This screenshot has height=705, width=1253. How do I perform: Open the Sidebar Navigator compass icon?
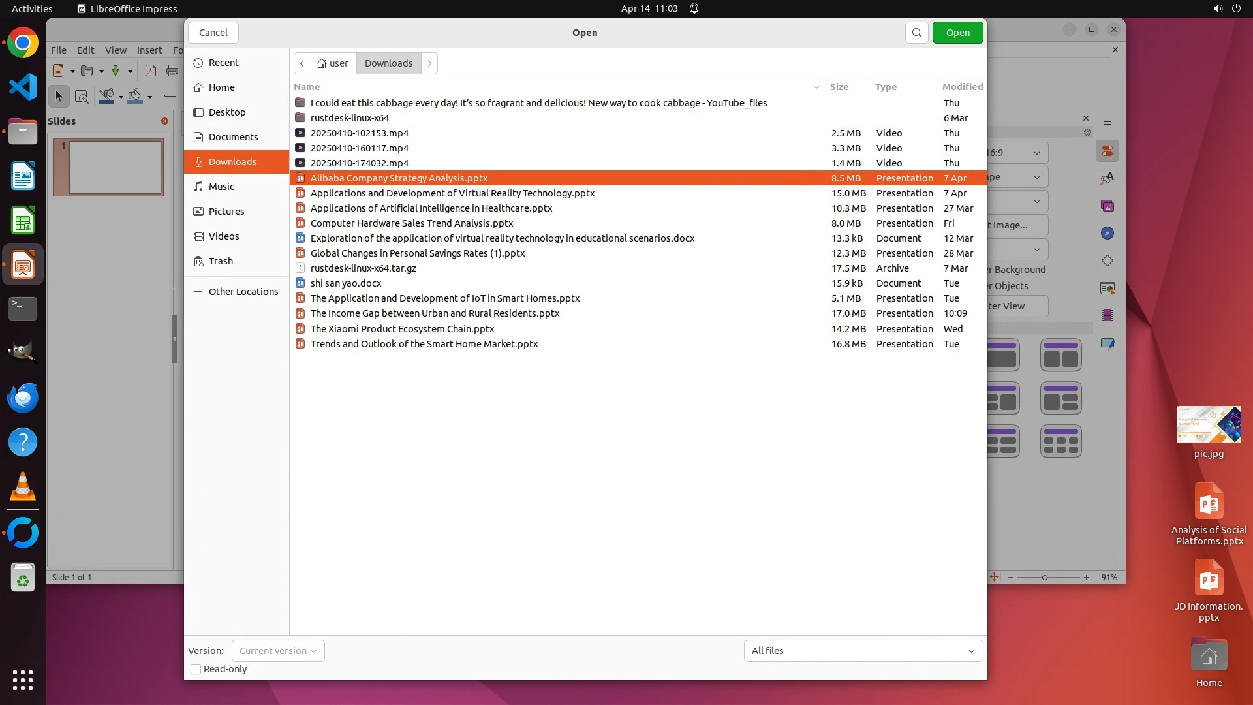tap(1107, 234)
